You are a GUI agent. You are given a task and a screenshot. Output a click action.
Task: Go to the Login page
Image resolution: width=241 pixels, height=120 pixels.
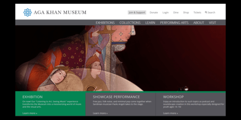click(x=165, y=12)
